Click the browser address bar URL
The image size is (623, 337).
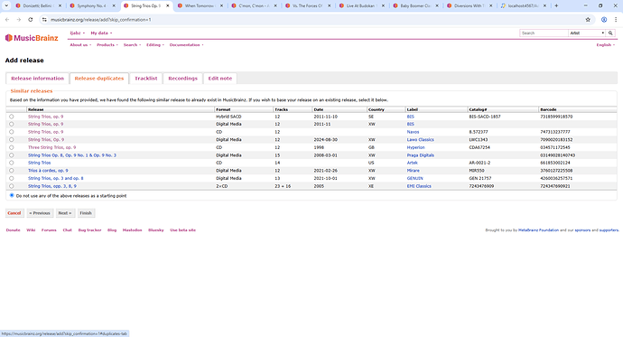(x=101, y=20)
